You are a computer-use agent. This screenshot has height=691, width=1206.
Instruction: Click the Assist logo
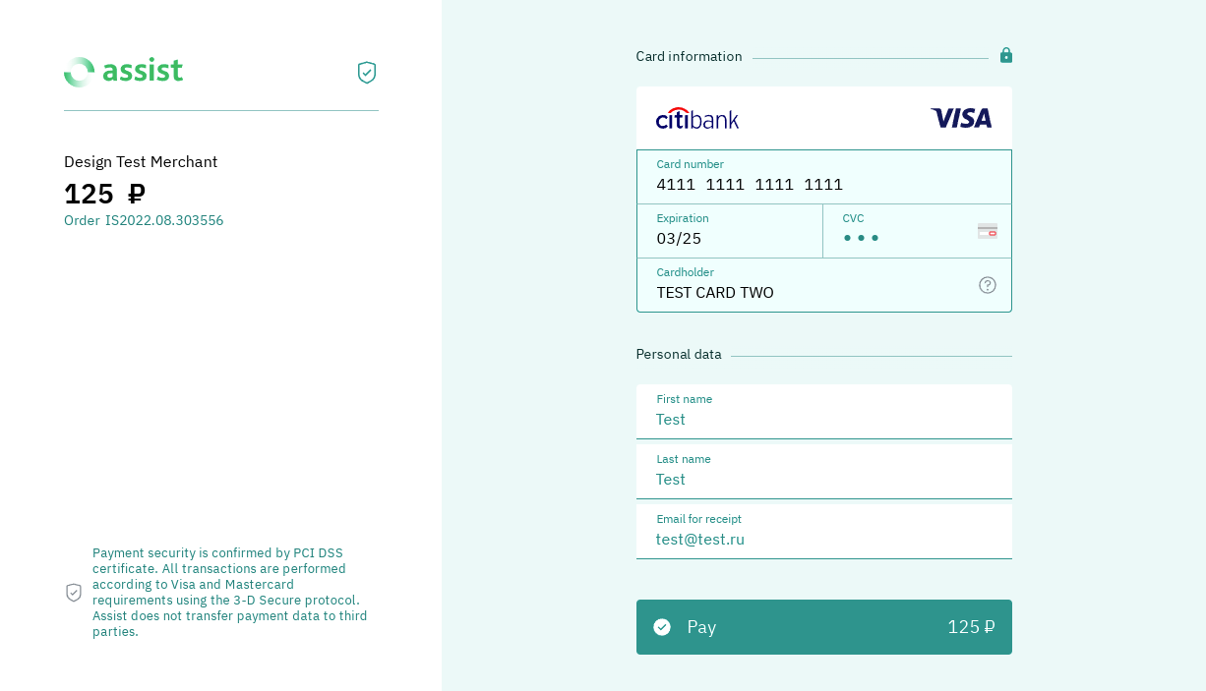[x=123, y=72]
